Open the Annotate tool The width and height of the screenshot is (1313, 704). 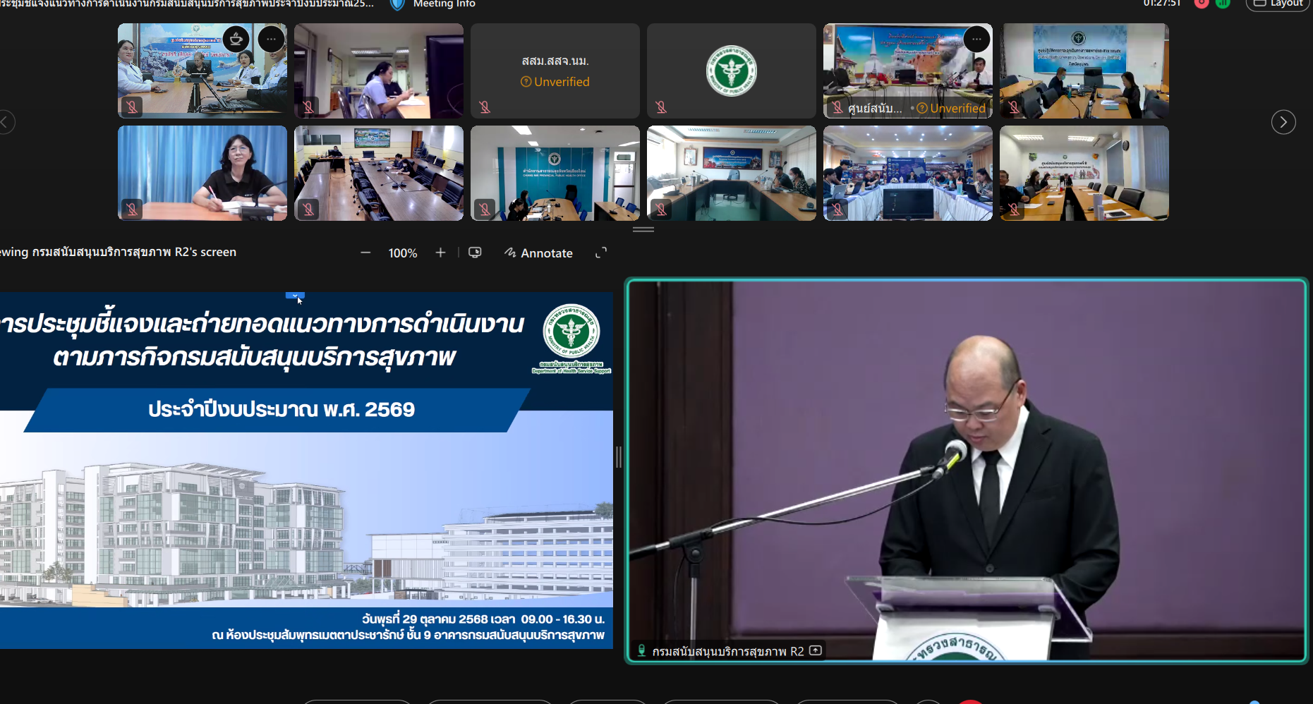tap(539, 253)
